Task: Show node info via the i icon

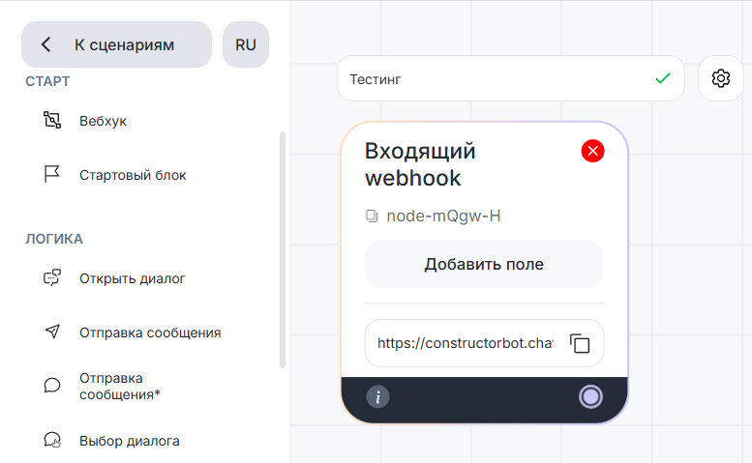Action: (377, 396)
